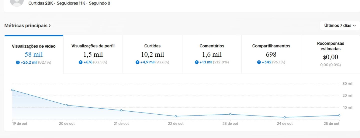360x138 pixels.
Task: Click the "698" shares value
Action: click(271, 54)
